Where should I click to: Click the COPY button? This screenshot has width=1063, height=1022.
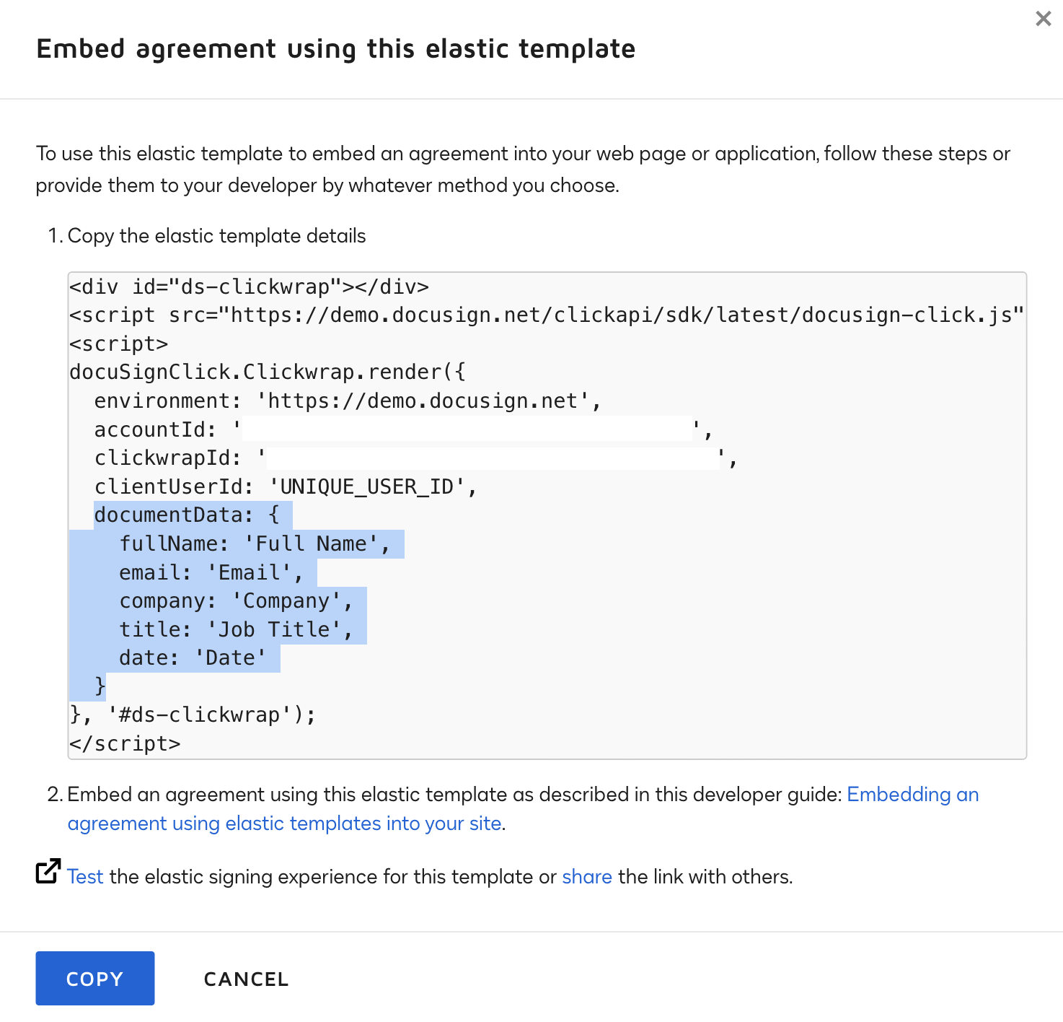click(94, 978)
